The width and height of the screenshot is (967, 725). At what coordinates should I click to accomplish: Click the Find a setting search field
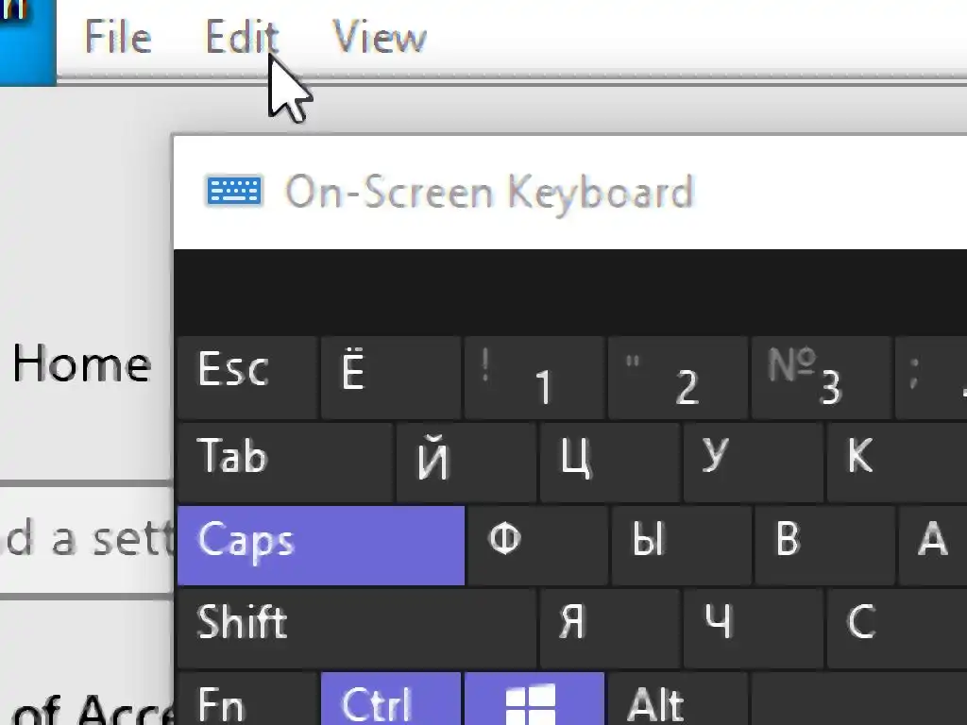tap(85, 539)
